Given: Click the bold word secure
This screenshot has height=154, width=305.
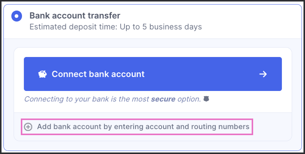Looking at the screenshot, I should [163, 99].
